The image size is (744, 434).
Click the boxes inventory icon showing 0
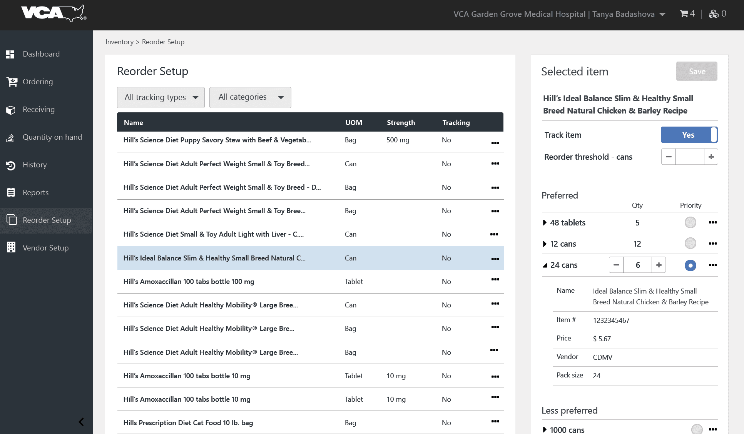click(714, 14)
